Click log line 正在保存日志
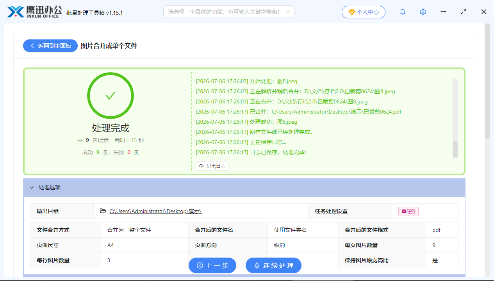Viewport: 494px width, 281px height. tap(241, 142)
